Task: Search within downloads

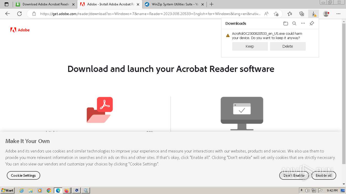Action: (x=294, y=23)
